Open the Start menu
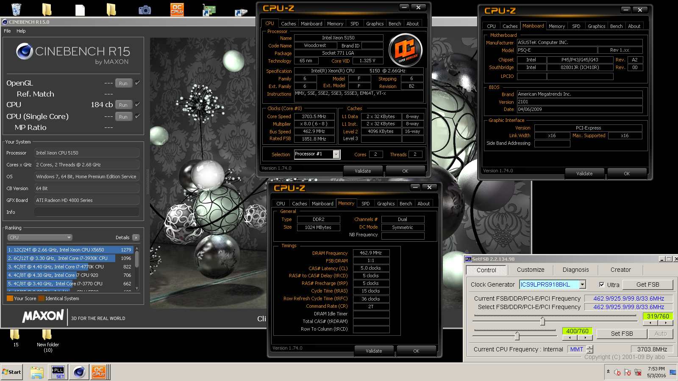The width and height of the screenshot is (678, 381). (x=12, y=372)
